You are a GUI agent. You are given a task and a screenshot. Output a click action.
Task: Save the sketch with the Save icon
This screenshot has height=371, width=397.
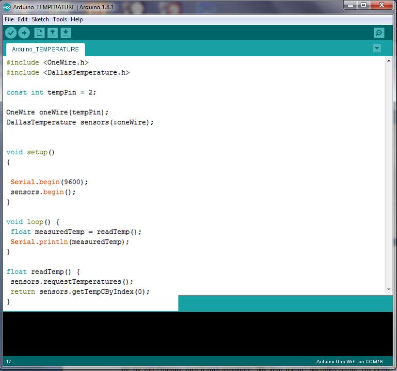[x=65, y=33]
